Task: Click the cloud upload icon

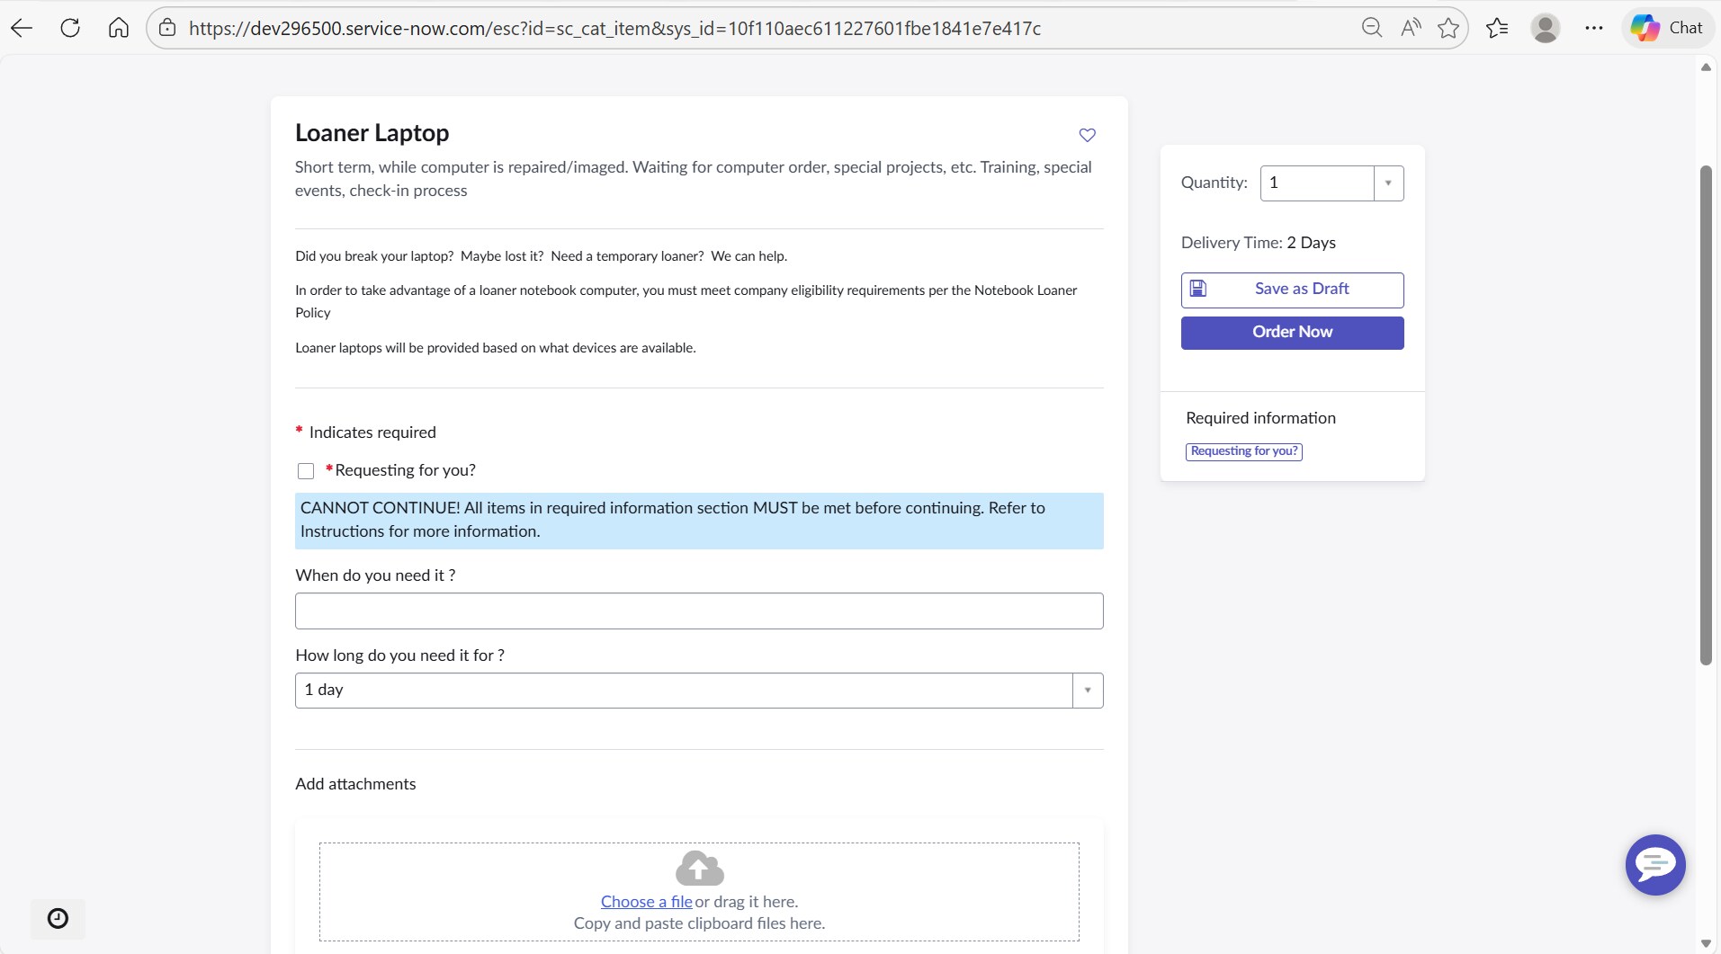Action: (x=699, y=869)
